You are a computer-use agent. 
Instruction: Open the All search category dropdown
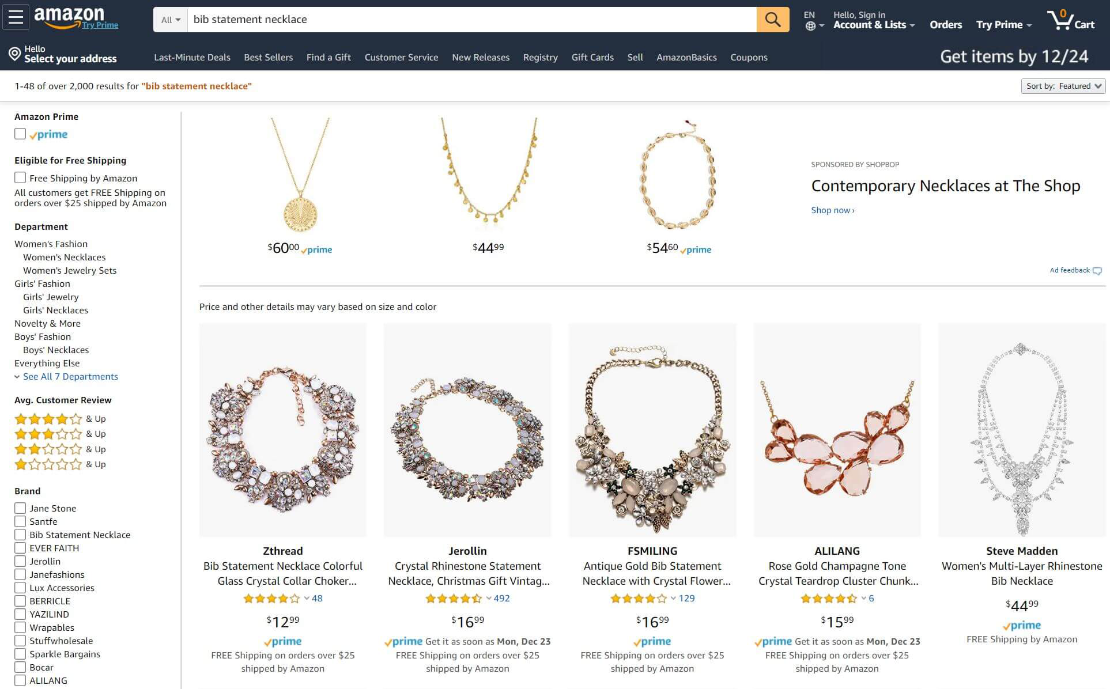pos(171,20)
